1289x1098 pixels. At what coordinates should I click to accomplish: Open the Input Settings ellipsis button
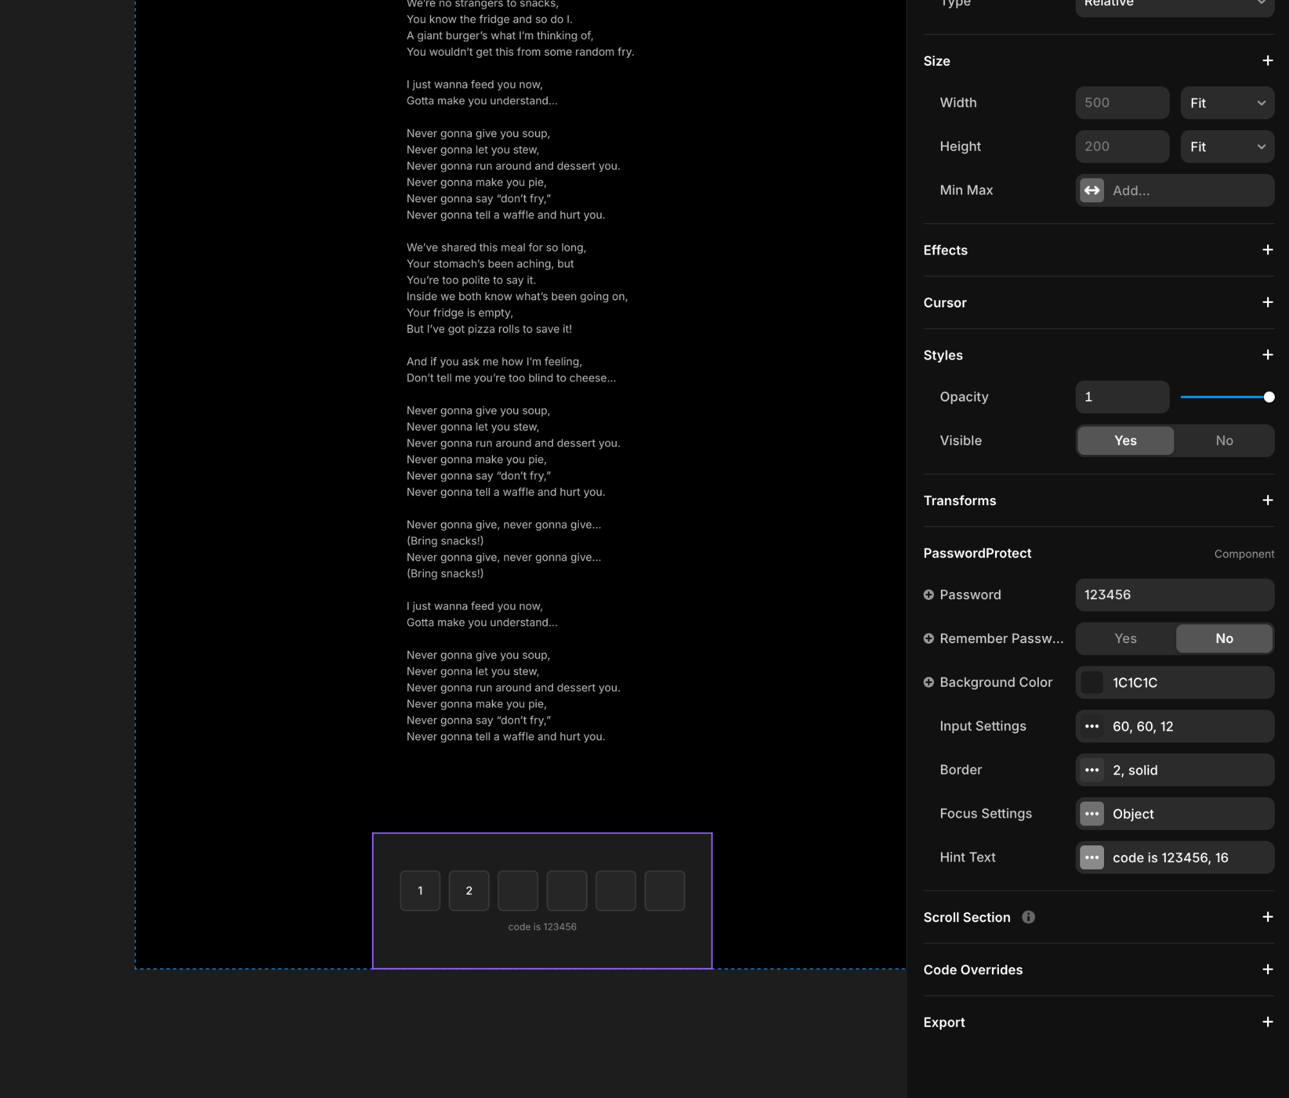pyautogui.click(x=1092, y=726)
